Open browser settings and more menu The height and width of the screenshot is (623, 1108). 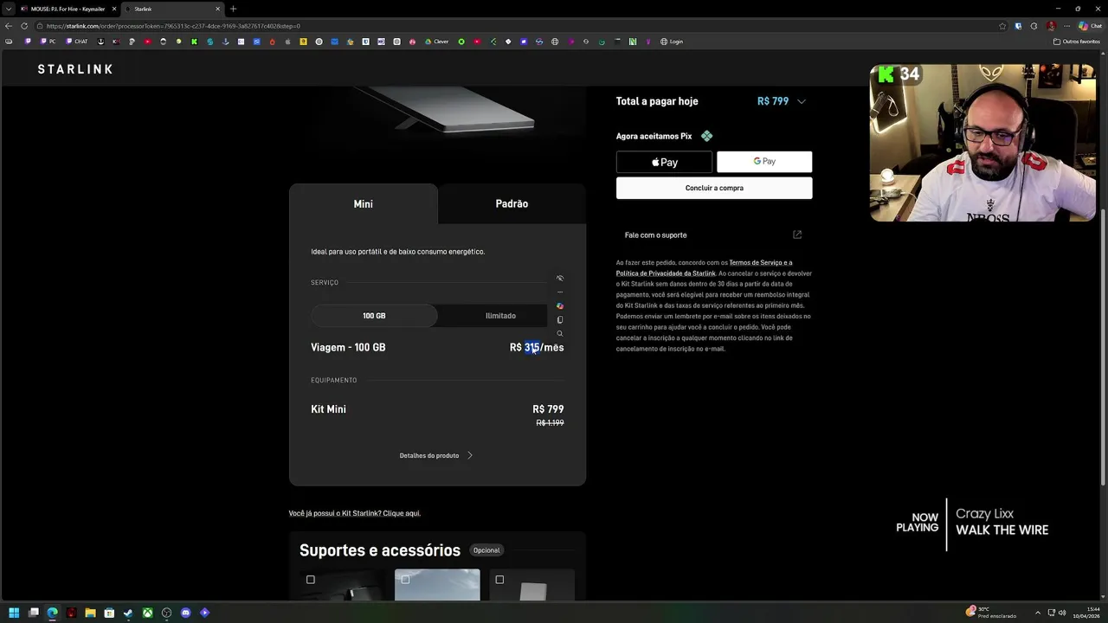(x=1066, y=26)
